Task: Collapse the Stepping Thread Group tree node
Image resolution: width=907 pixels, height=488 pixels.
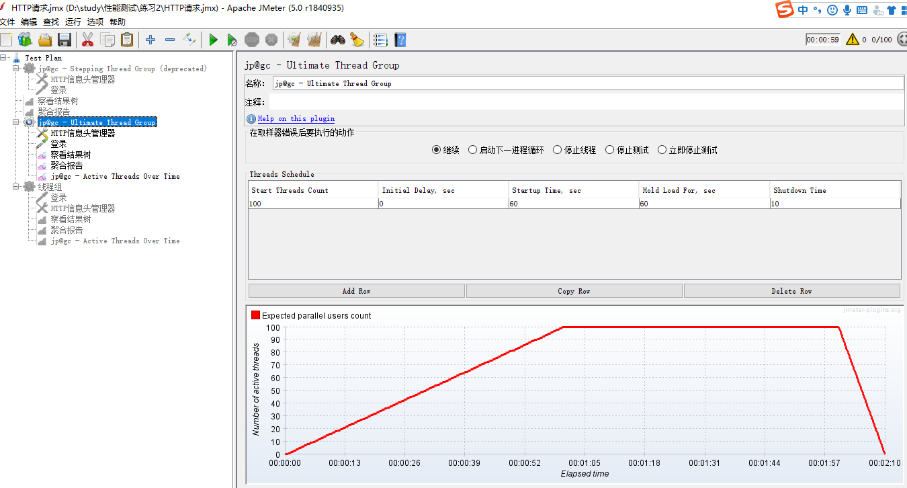Action: (x=16, y=69)
